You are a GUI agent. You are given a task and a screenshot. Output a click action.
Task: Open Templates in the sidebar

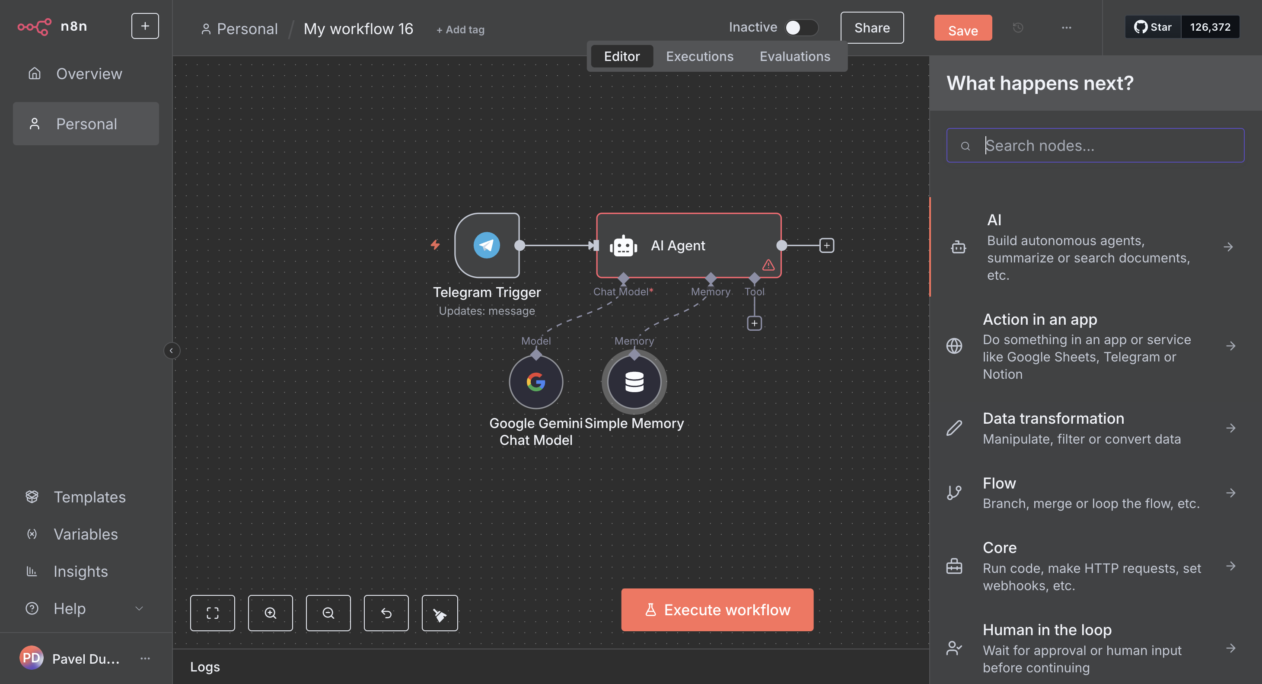pos(89,497)
